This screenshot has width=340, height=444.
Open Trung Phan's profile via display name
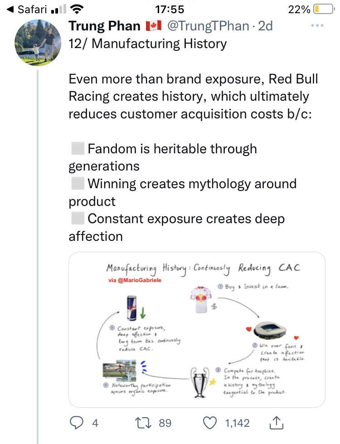point(104,26)
